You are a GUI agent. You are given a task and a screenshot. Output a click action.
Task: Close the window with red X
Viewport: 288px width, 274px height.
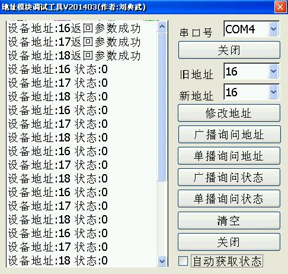tap(280, 7)
